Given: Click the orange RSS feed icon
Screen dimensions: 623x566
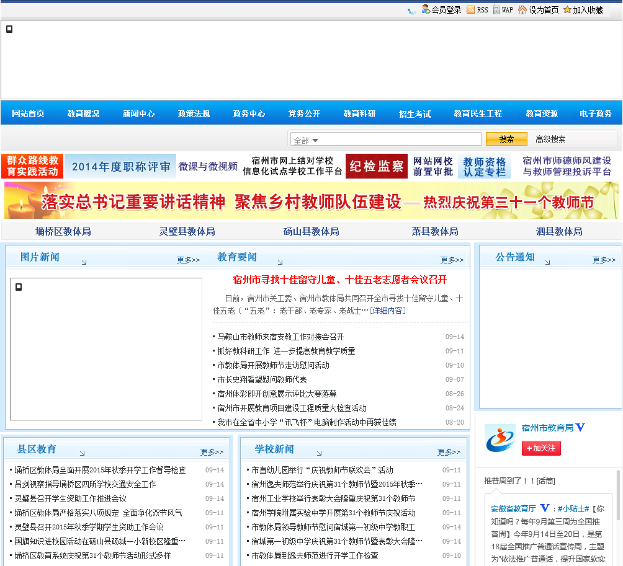Looking at the screenshot, I should click(471, 10).
